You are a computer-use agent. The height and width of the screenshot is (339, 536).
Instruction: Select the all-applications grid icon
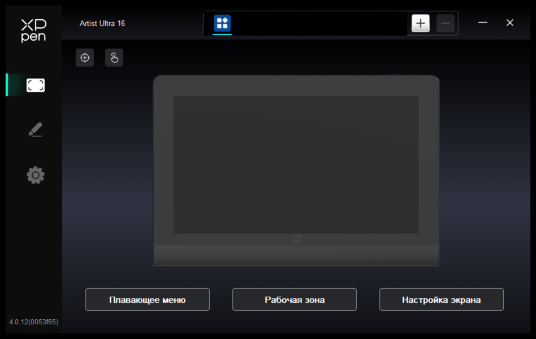pos(222,23)
